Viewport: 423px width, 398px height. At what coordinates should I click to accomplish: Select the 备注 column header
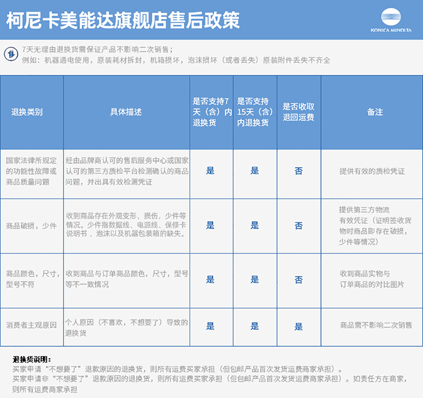click(x=375, y=112)
